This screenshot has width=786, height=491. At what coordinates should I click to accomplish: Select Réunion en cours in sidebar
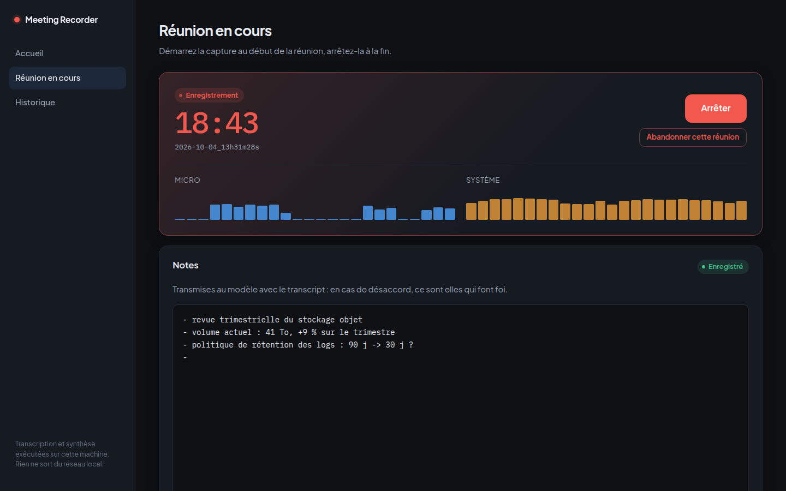click(x=67, y=78)
